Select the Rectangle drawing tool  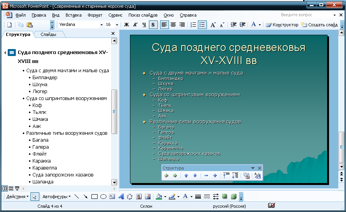point(95,197)
